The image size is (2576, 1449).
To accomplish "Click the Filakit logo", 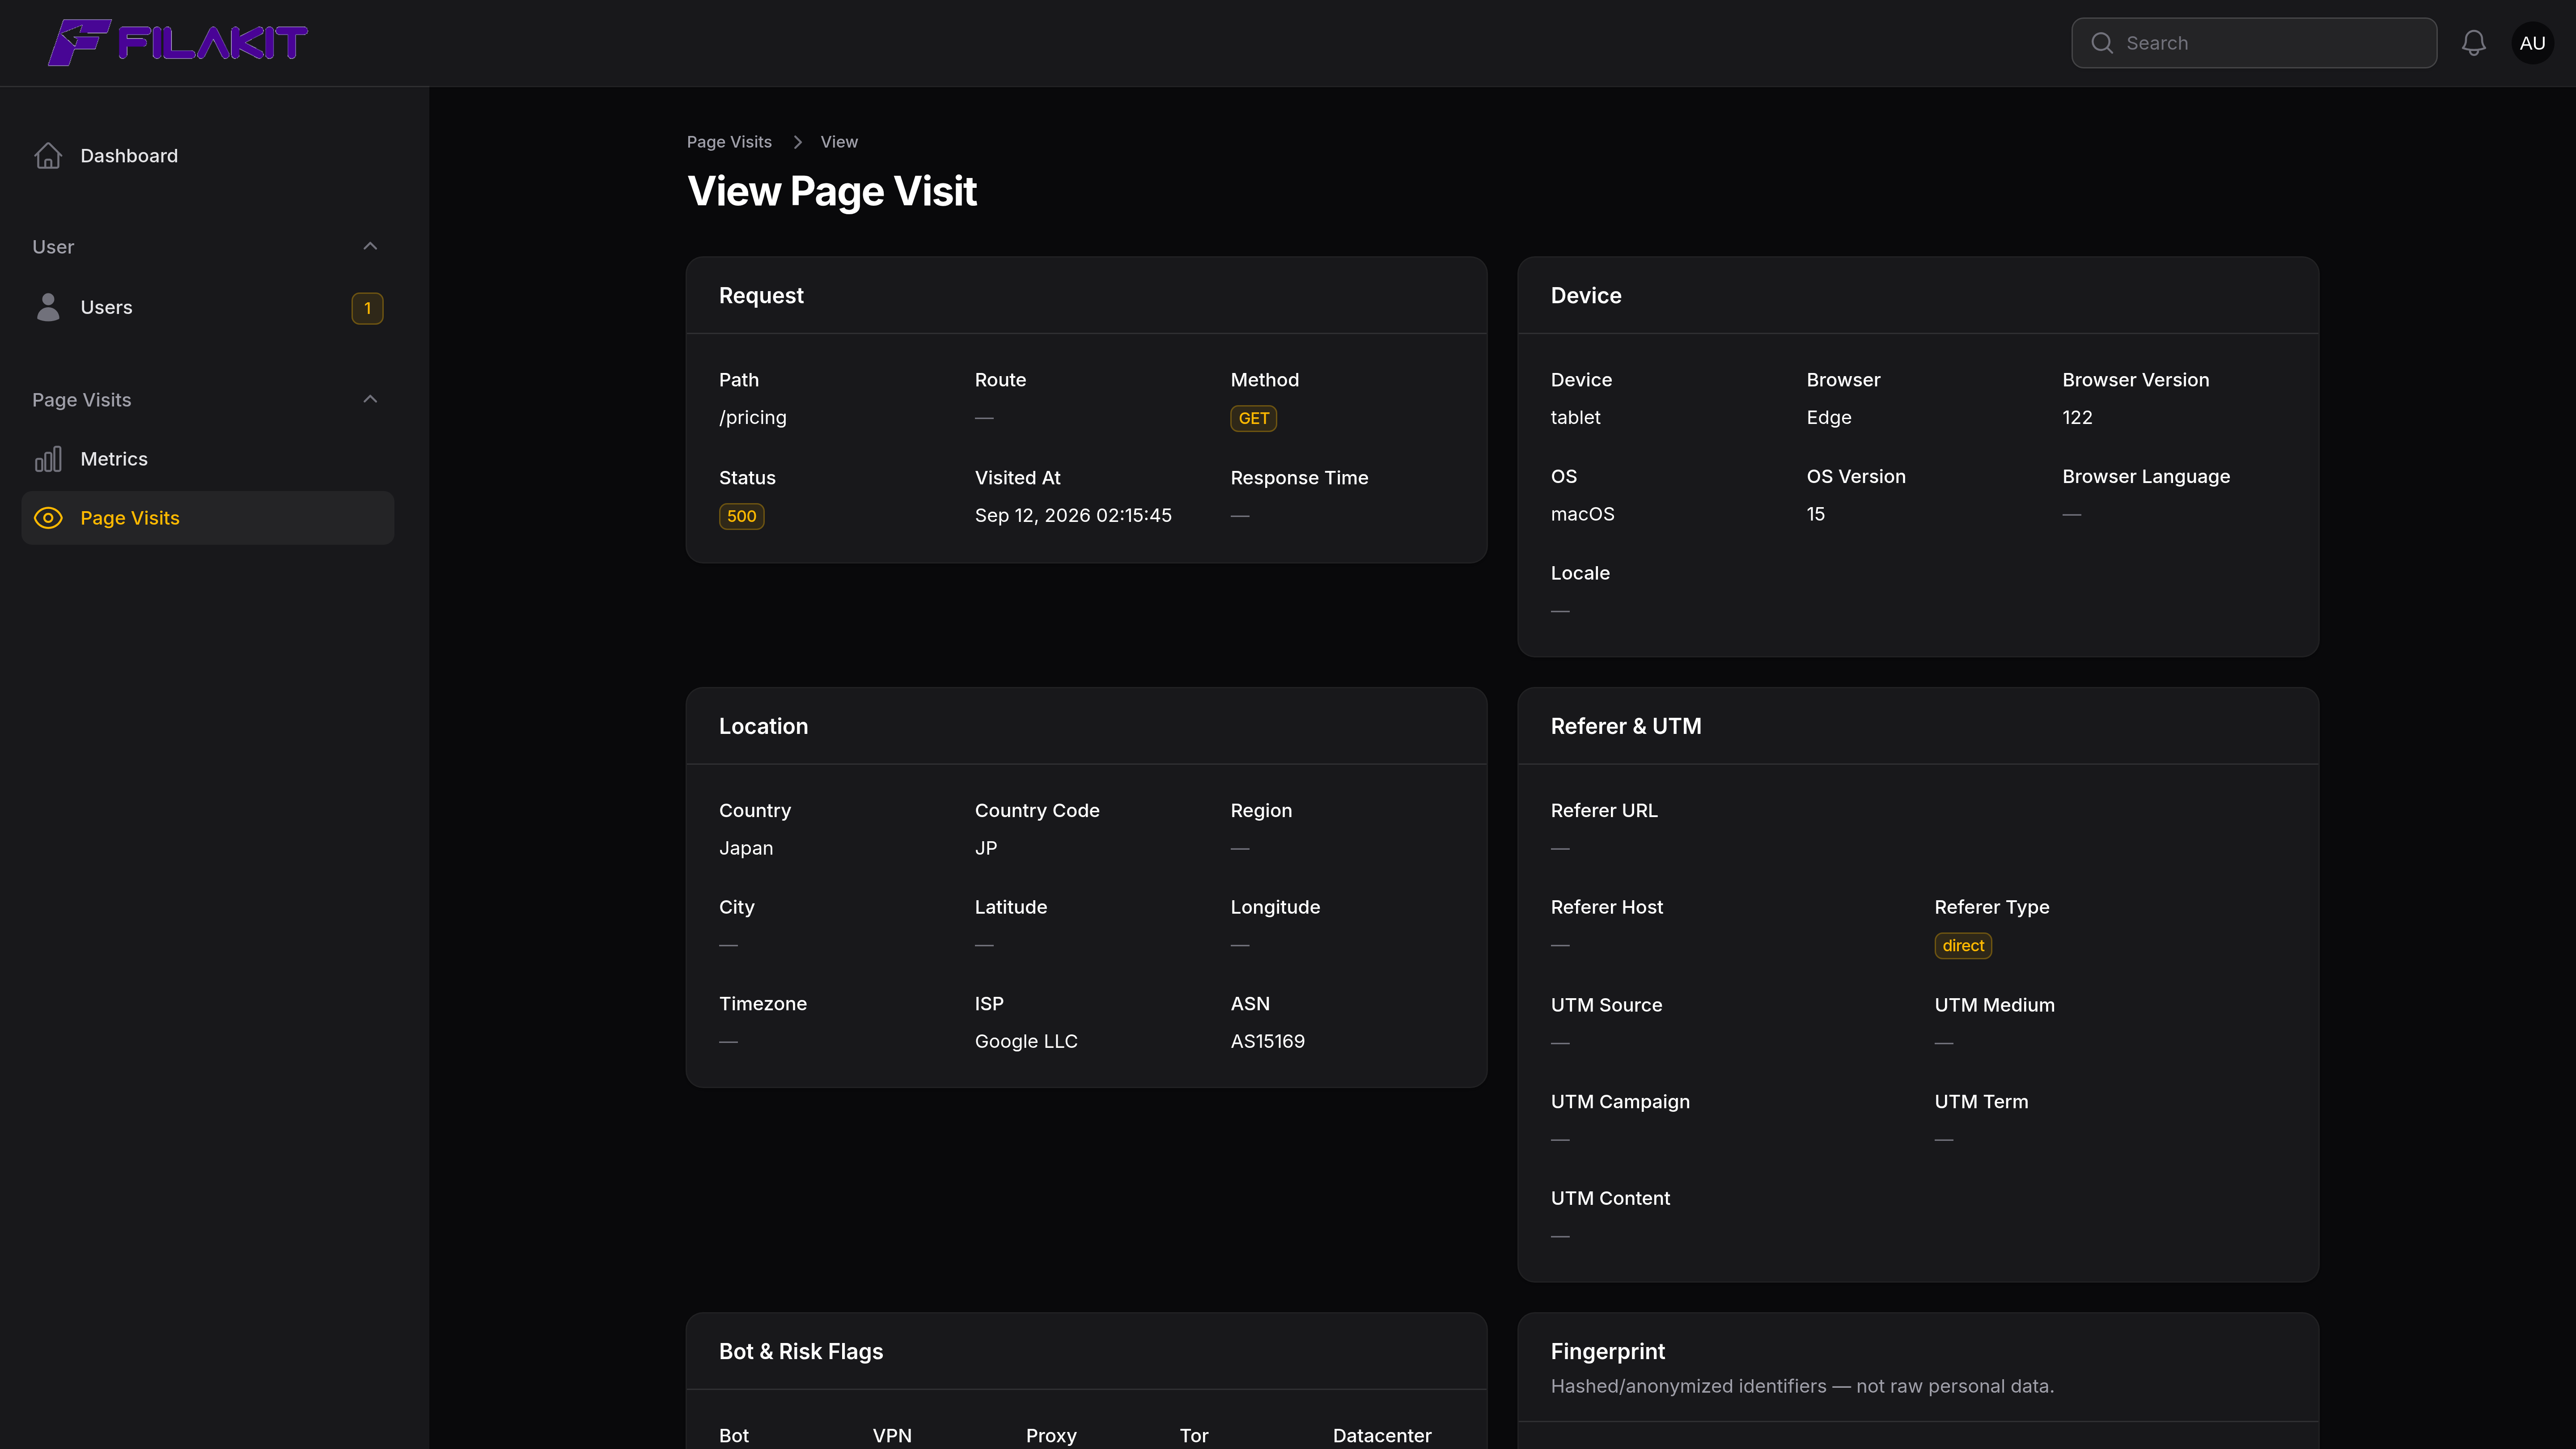I will [178, 43].
